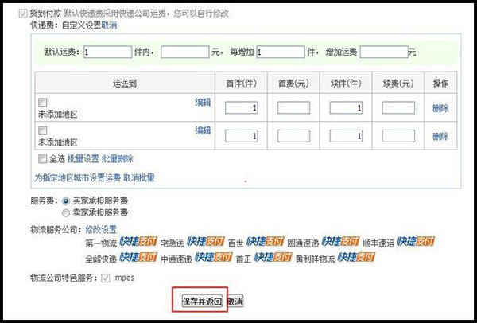Click 取消 button beside save
Viewport: 477px width, 323px height.
[x=235, y=302]
